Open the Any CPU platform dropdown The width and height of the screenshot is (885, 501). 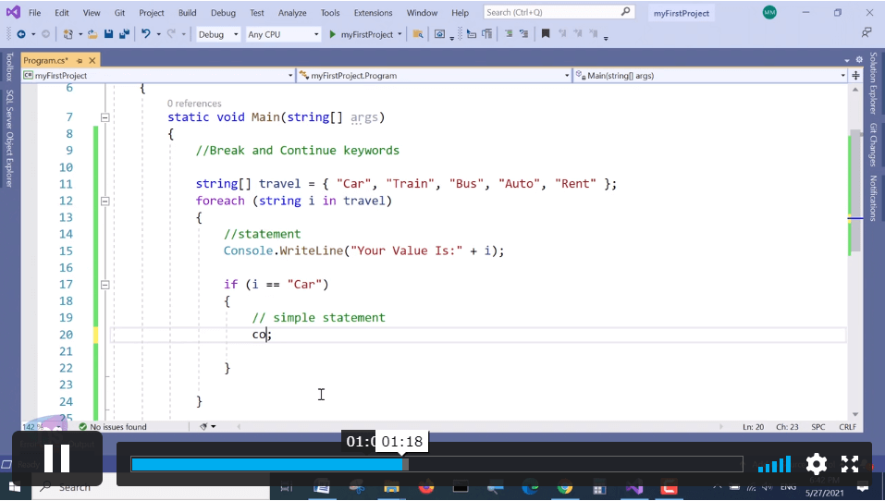tap(283, 34)
